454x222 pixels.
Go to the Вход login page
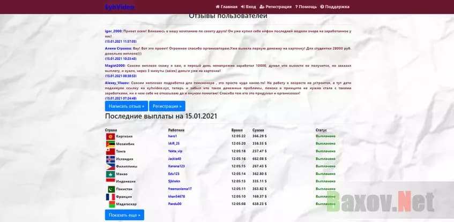click(250, 7)
